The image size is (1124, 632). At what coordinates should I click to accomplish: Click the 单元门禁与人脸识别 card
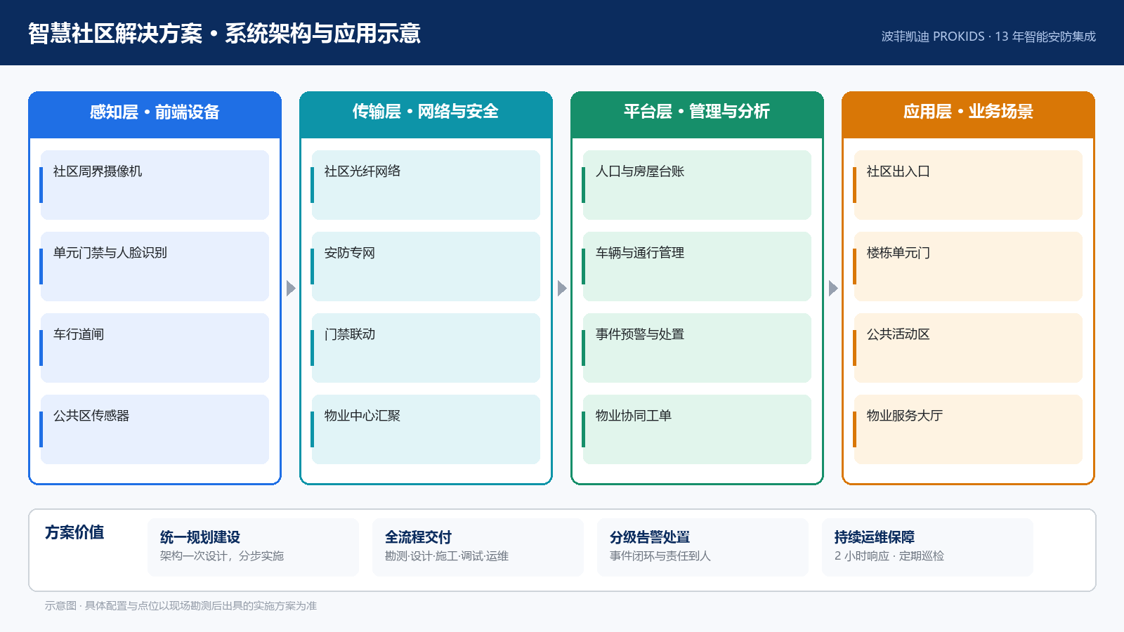click(155, 266)
